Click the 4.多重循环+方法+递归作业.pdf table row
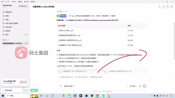This screenshot has width=175, height=98. [x=102, y=45]
